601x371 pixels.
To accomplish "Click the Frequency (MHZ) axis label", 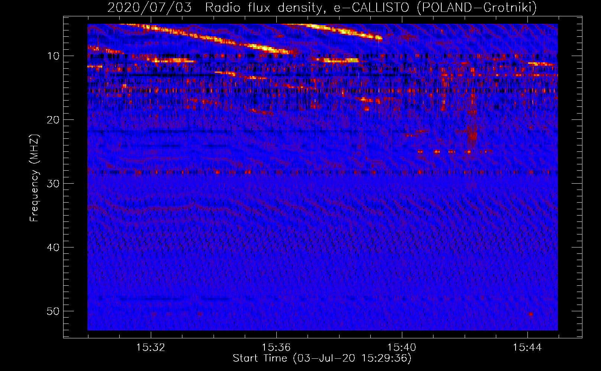I will (x=34, y=178).
